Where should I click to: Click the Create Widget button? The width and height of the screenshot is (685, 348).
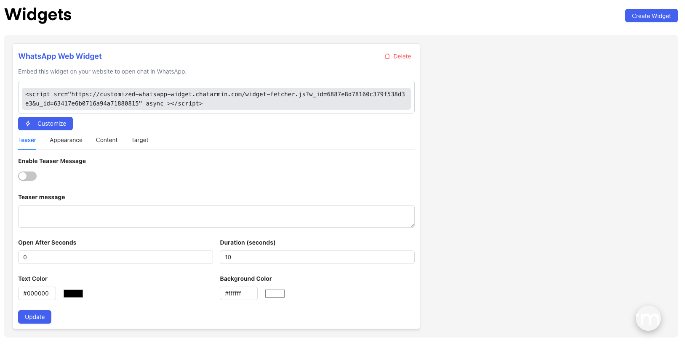pos(651,16)
